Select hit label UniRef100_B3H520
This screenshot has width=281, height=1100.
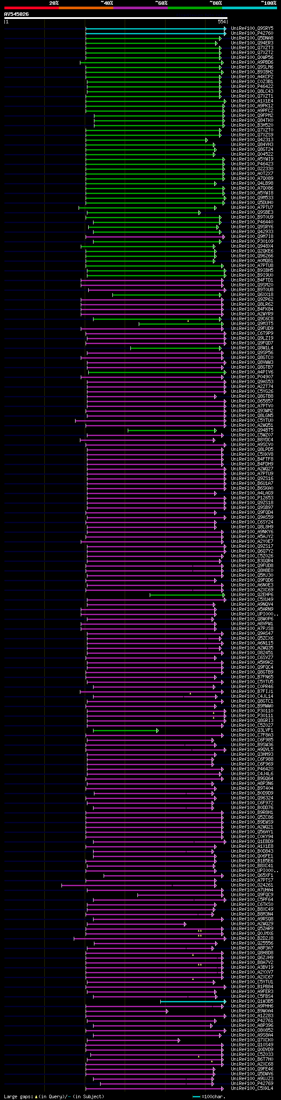click(252, 125)
